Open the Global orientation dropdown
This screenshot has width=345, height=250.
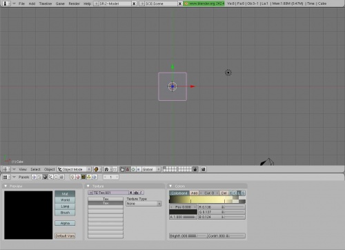coord(151,169)
